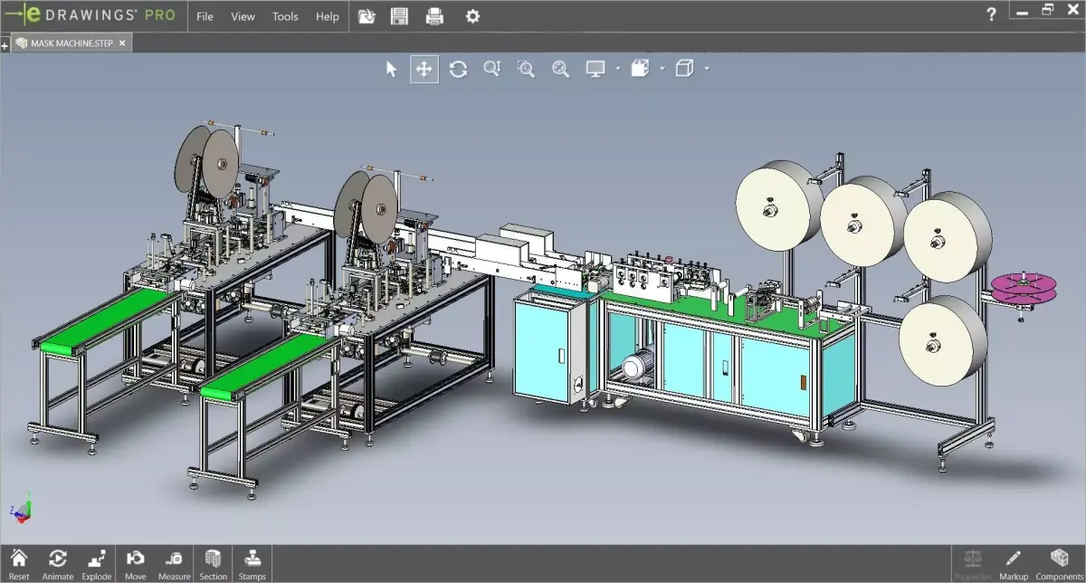Open the Properties panel

(973, 564)
